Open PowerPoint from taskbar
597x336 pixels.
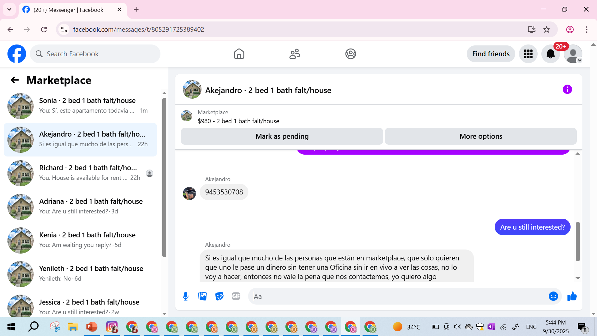(92, 327)
